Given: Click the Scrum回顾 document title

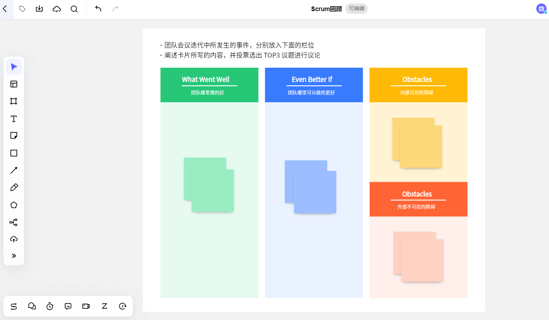Looking at the screenshot, I should pos(326,9).
